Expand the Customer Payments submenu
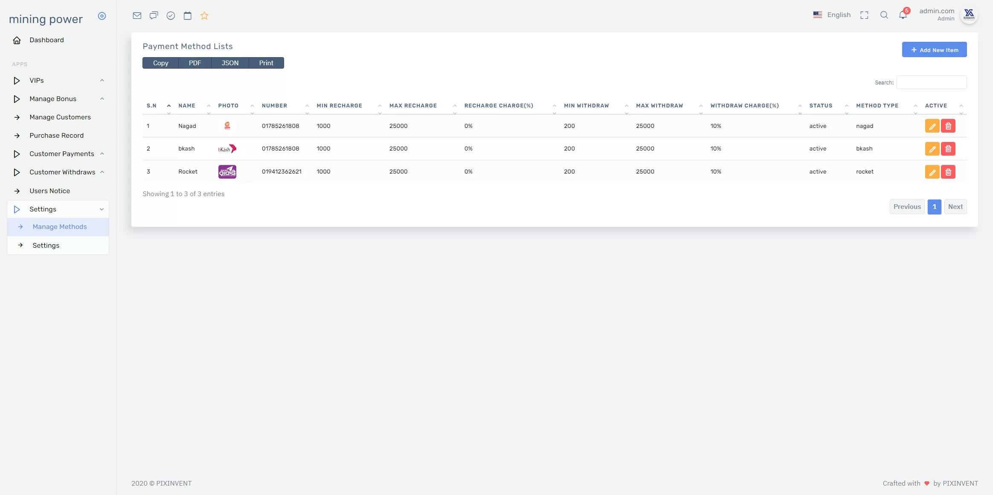The width and height of the screenshot is (993, 495). (x=61, y=154)
